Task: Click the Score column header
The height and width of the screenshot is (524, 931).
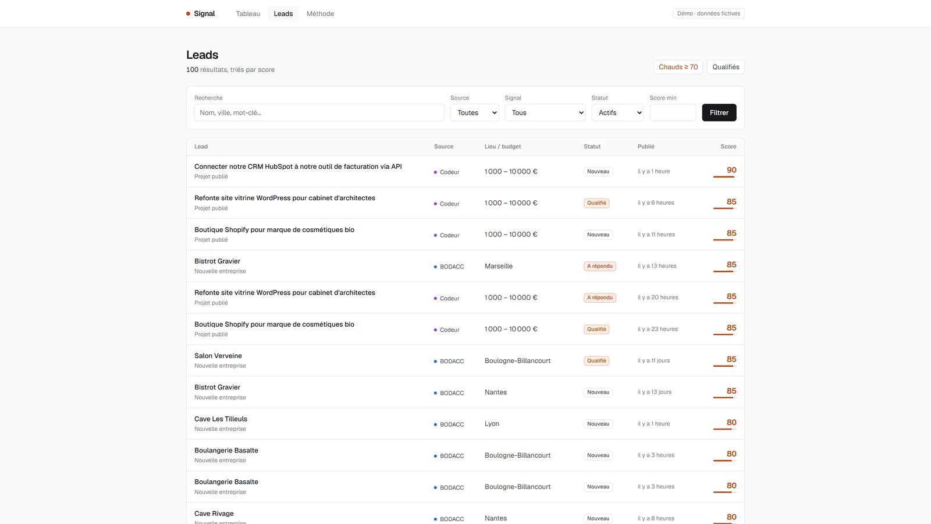Action: coord(728,147)
